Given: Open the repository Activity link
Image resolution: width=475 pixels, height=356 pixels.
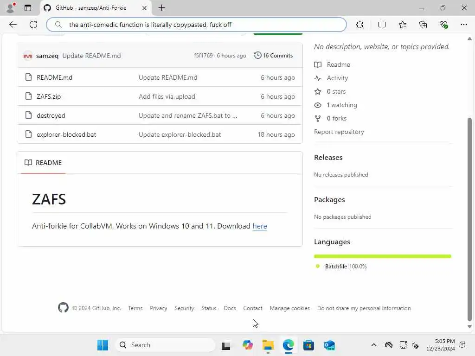Looking at the screenshot, I should click(x=331, y=78).
